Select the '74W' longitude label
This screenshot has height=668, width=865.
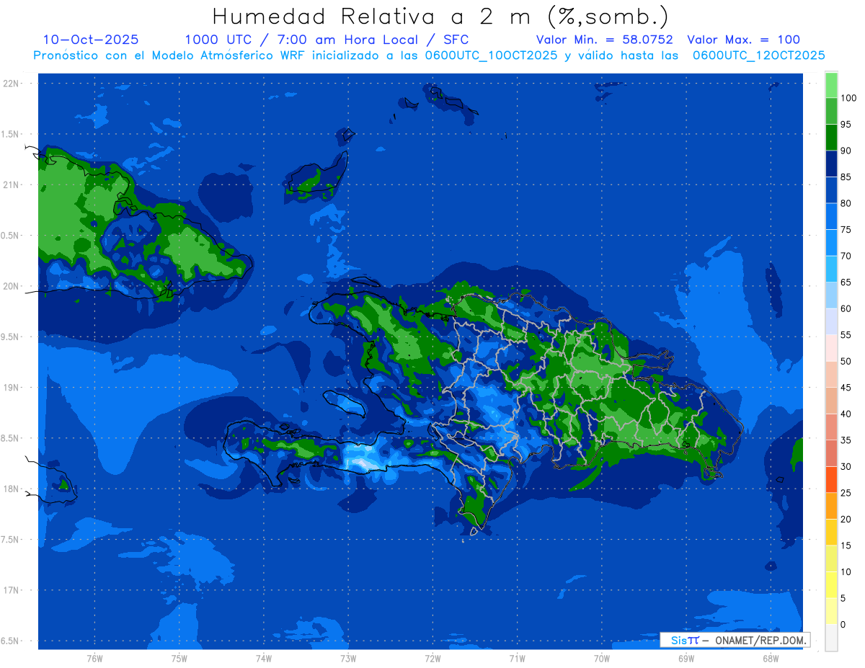[x=263, y=659]
